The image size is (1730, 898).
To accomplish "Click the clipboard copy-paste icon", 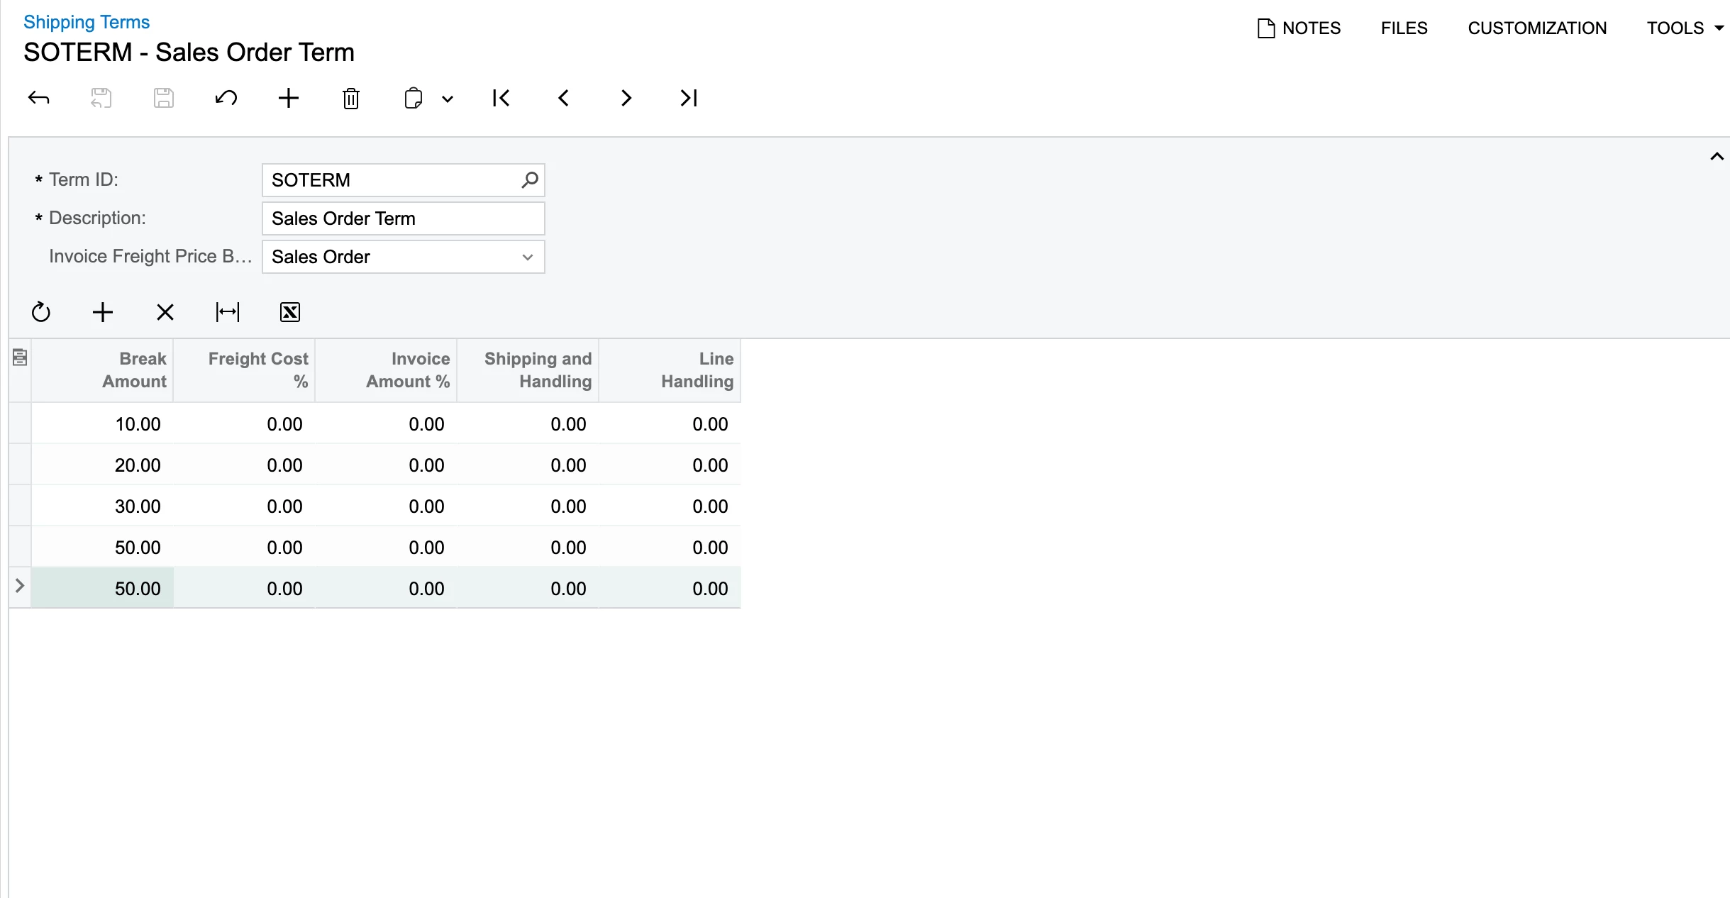I will click(x=413, y=98).
